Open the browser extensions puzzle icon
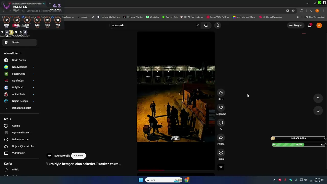The width and height of the screenshot is (327, 184). (302, 11)
